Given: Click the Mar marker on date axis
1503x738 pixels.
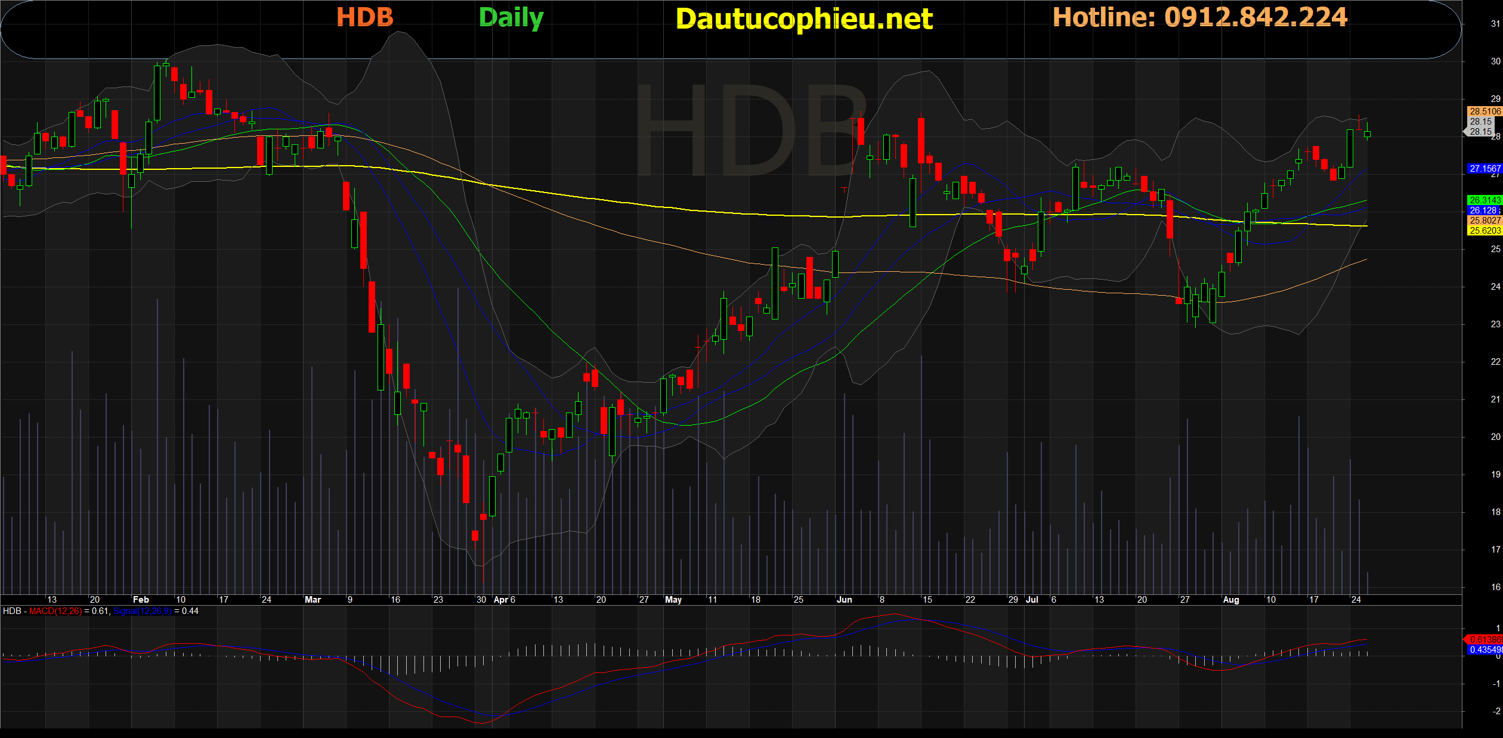Looking at the screenshot, I should click(x=313, y=600).
